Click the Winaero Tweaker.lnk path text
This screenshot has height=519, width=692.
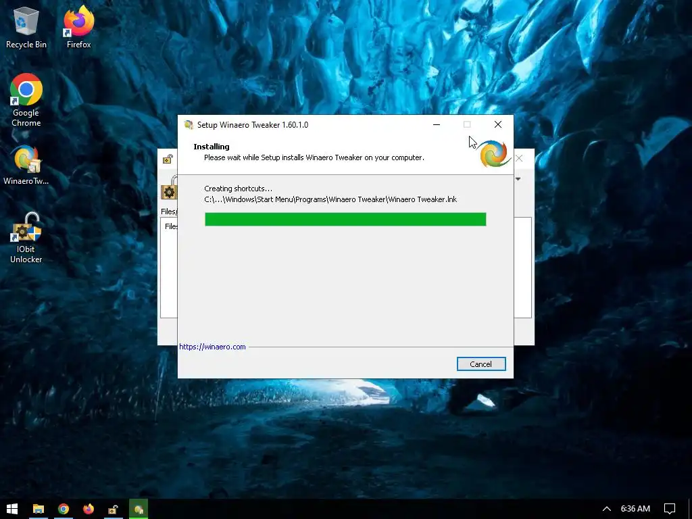[x=330, y=199]
